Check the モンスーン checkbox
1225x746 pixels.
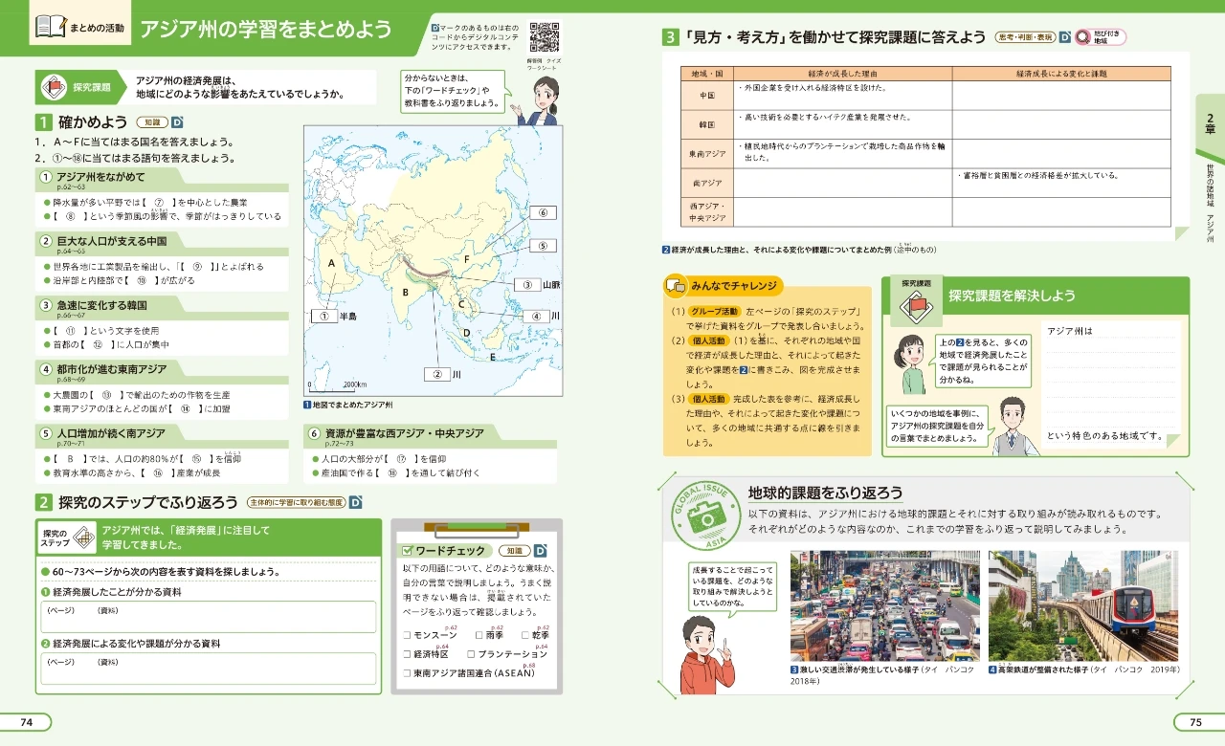408,635
